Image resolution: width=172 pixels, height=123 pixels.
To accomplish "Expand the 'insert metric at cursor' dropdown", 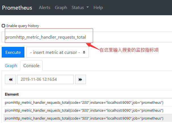I will coord(57,52).
